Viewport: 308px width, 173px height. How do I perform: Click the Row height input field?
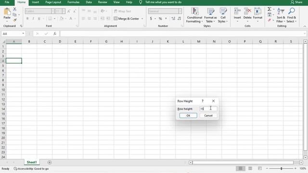(x=208, y=109)
